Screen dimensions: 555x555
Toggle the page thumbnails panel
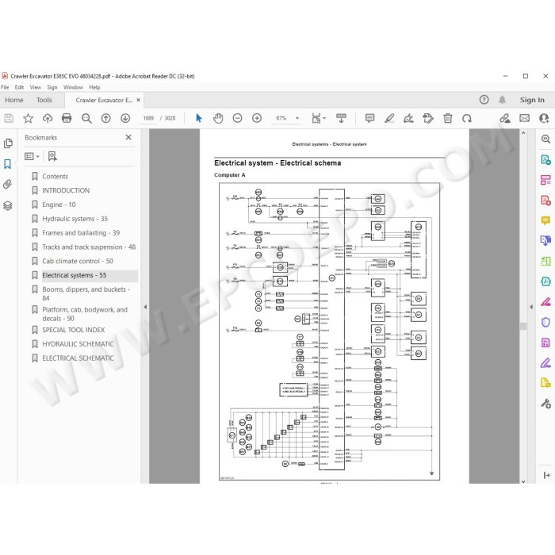[8, 144]
